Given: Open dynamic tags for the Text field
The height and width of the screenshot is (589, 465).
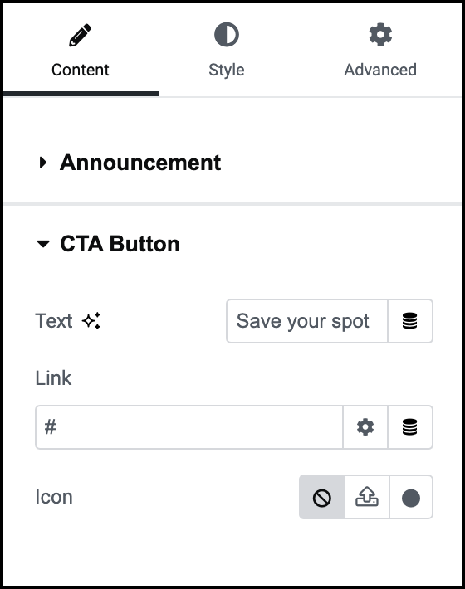Looking at the screenshot, I should click(x=410, y=321).
